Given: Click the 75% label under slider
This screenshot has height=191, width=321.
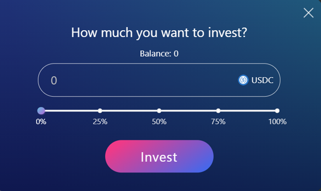Looking at the screenshot, I should click(218, 122).
